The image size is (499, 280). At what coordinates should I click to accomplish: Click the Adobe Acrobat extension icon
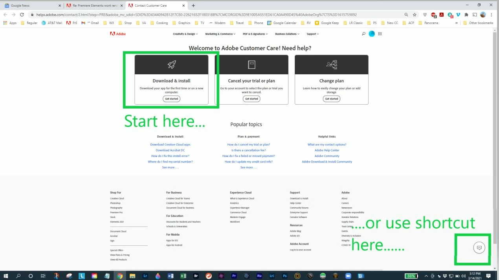pyautogui.click(x=442, y=15)
